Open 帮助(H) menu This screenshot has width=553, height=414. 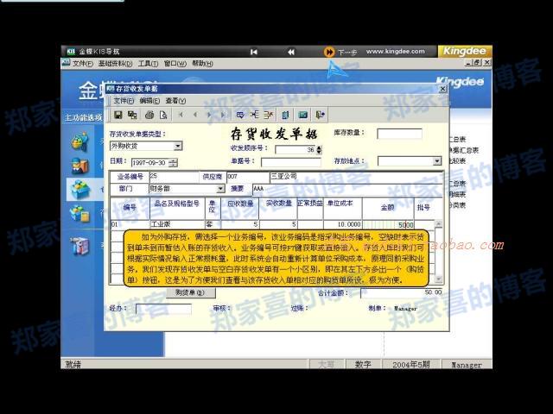(202, 64)
